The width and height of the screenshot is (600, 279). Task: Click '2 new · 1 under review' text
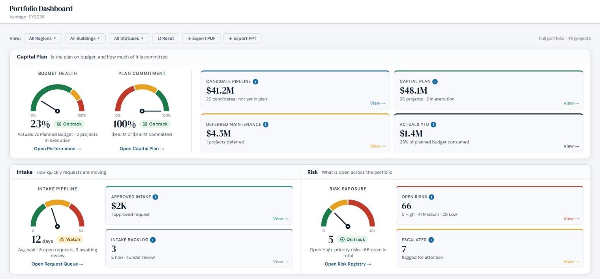[x=133, y=258]
